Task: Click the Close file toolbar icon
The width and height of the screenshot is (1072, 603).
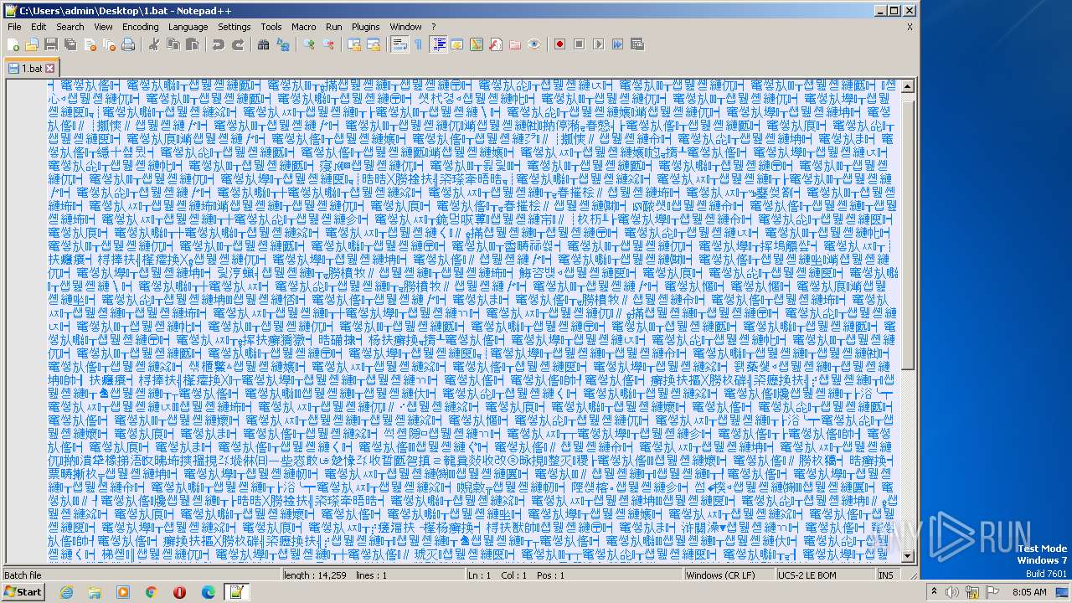Action: tap(88, 44)
